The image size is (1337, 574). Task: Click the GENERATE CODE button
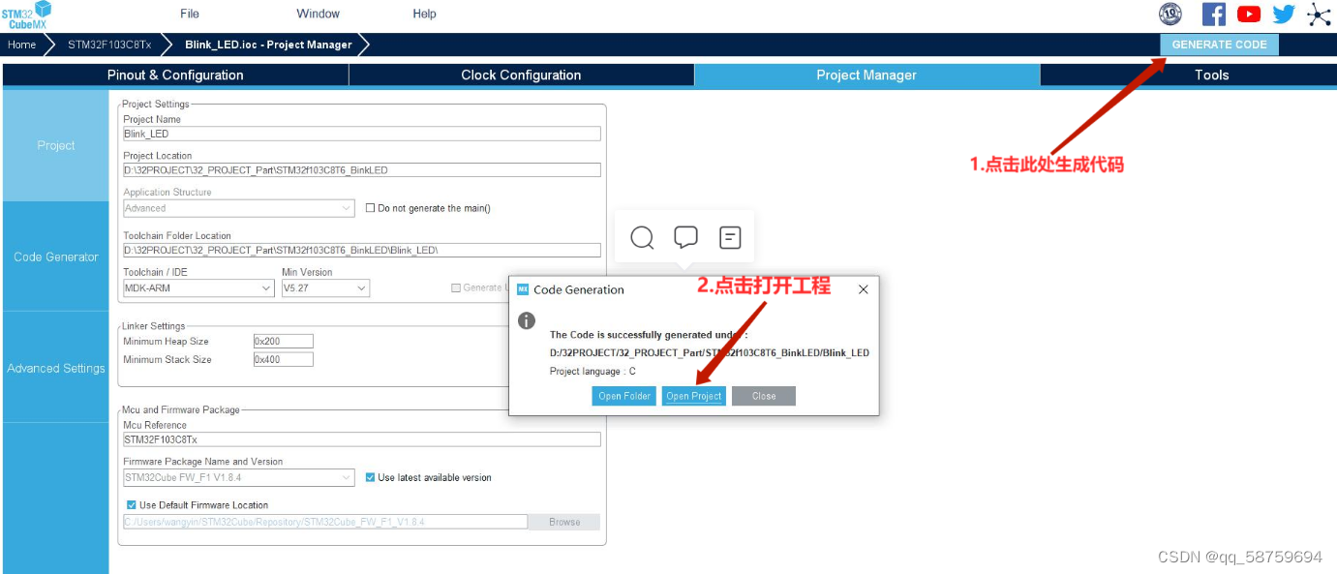(1219, 45)
